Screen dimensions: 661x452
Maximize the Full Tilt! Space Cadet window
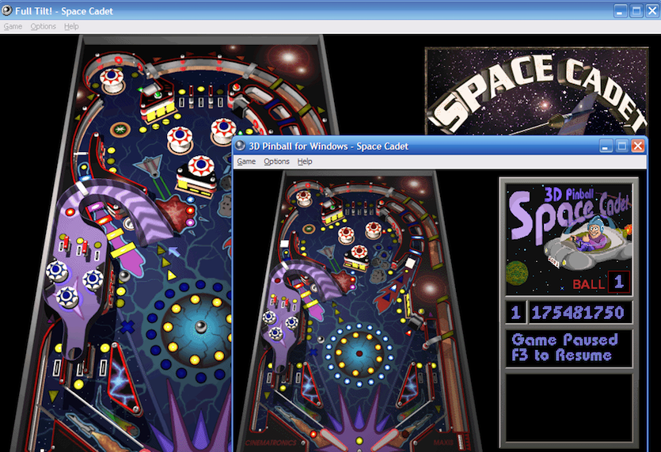click(x=636, y=11)
